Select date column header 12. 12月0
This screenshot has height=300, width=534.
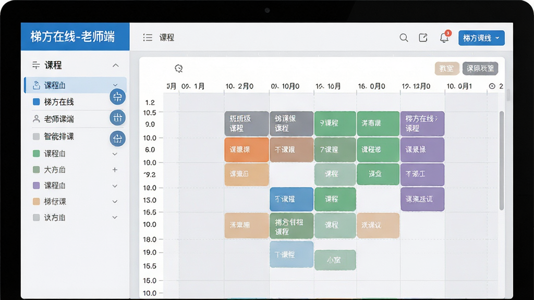416,86
